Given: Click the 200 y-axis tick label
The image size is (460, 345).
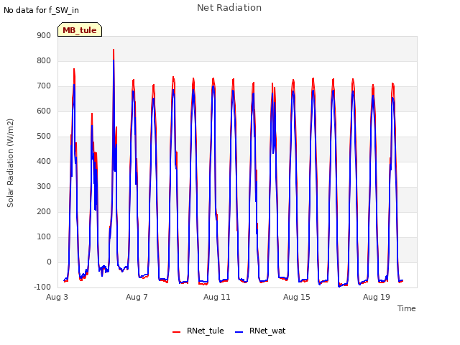Looking at the screenshot, I should click(44, 211).
